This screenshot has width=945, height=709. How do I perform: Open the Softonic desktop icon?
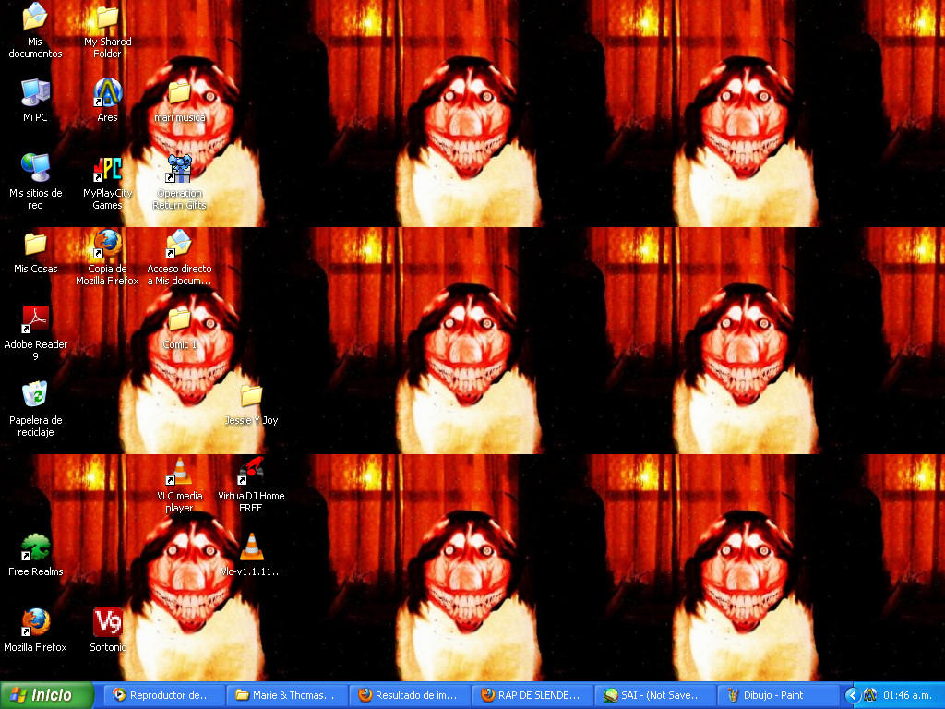click(107, 631)
